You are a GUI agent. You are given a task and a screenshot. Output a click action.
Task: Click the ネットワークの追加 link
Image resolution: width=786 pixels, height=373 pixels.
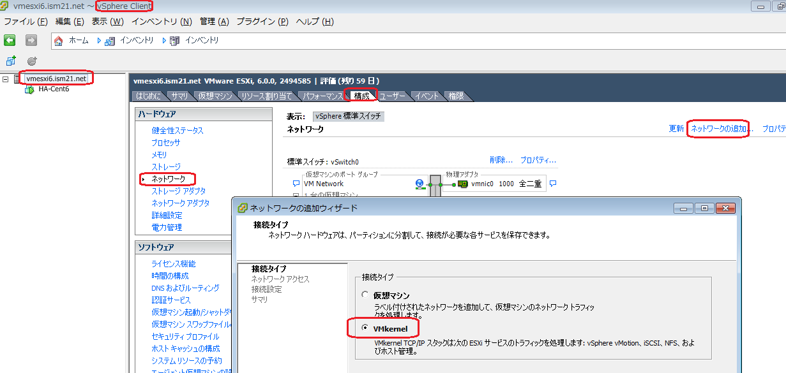tap(719, 129)
